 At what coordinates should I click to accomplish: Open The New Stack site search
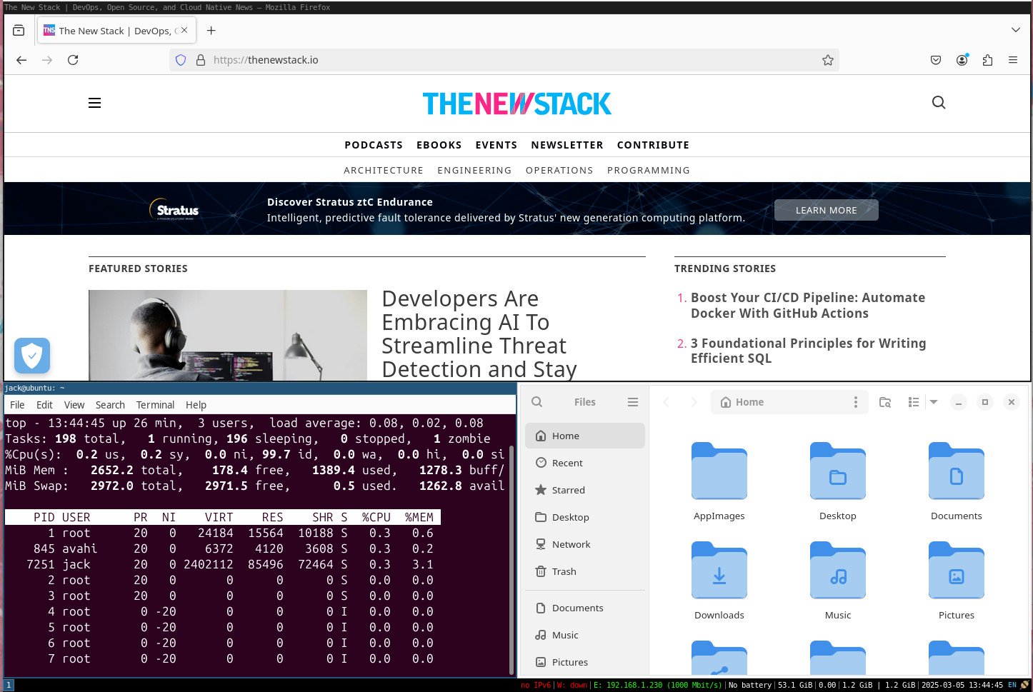pyautogui.click(x=939, y=103)
